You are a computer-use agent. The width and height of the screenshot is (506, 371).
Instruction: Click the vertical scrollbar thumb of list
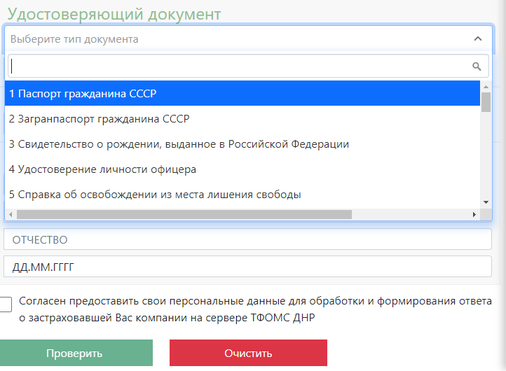486,102
